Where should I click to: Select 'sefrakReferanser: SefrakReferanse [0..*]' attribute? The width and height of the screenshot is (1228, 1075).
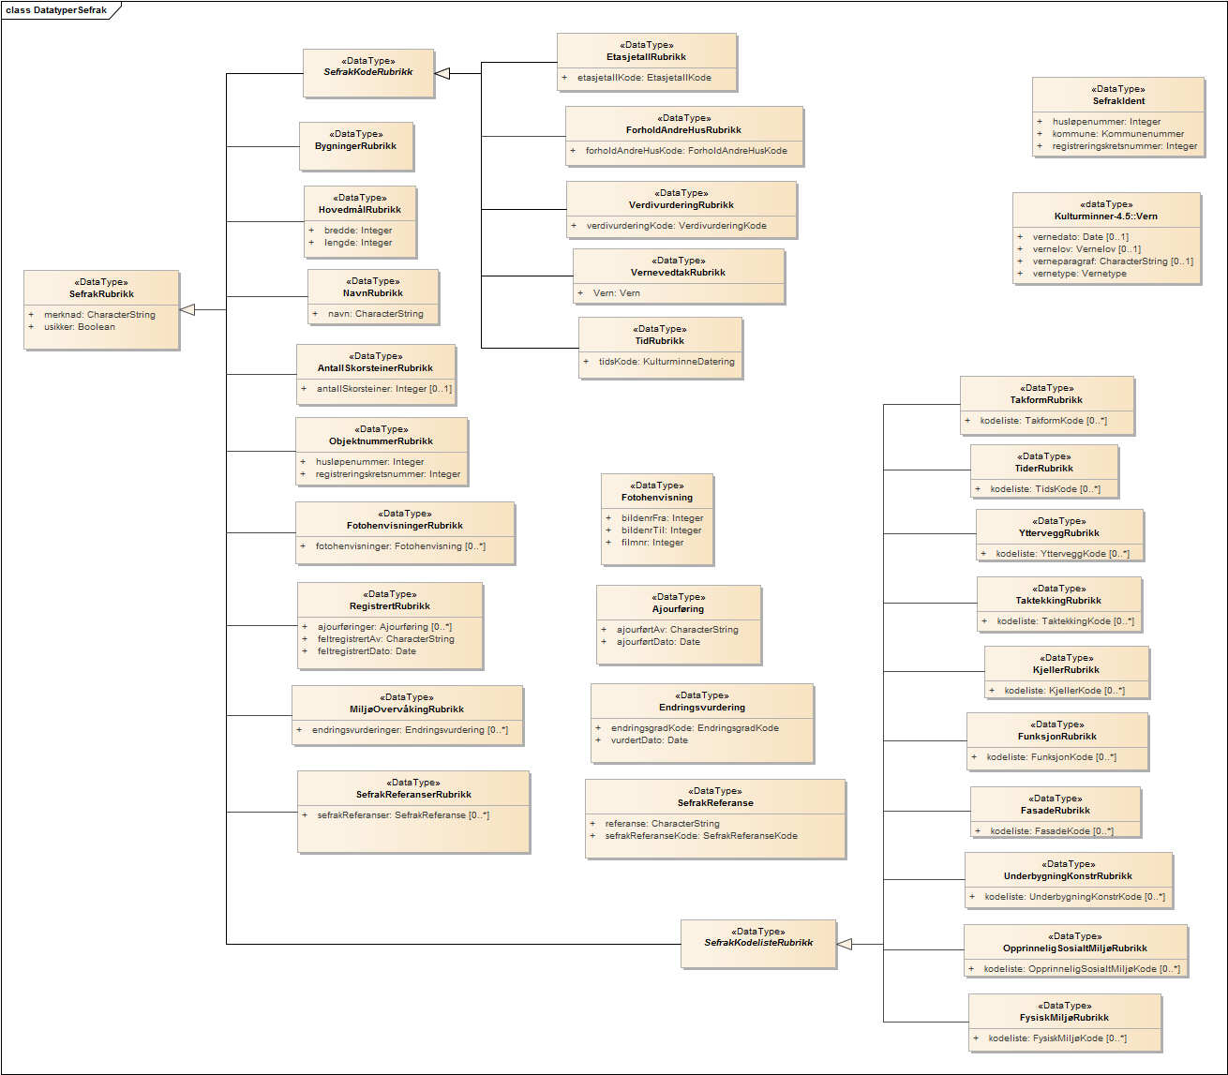click(x=403, y=815)
